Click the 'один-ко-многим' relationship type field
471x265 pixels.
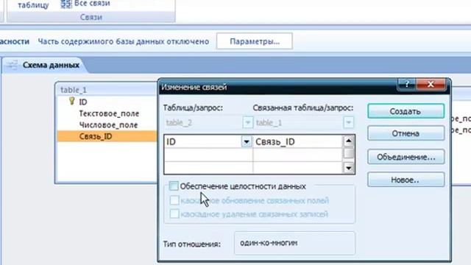294,243
